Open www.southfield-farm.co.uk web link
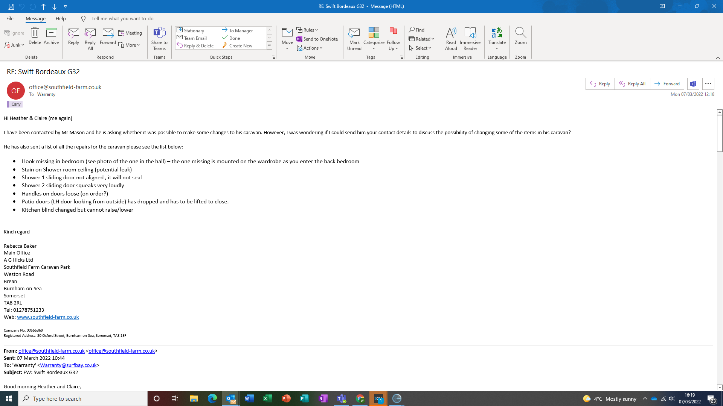The height and width of the screenshot is (406, 723). pos(48,317)
